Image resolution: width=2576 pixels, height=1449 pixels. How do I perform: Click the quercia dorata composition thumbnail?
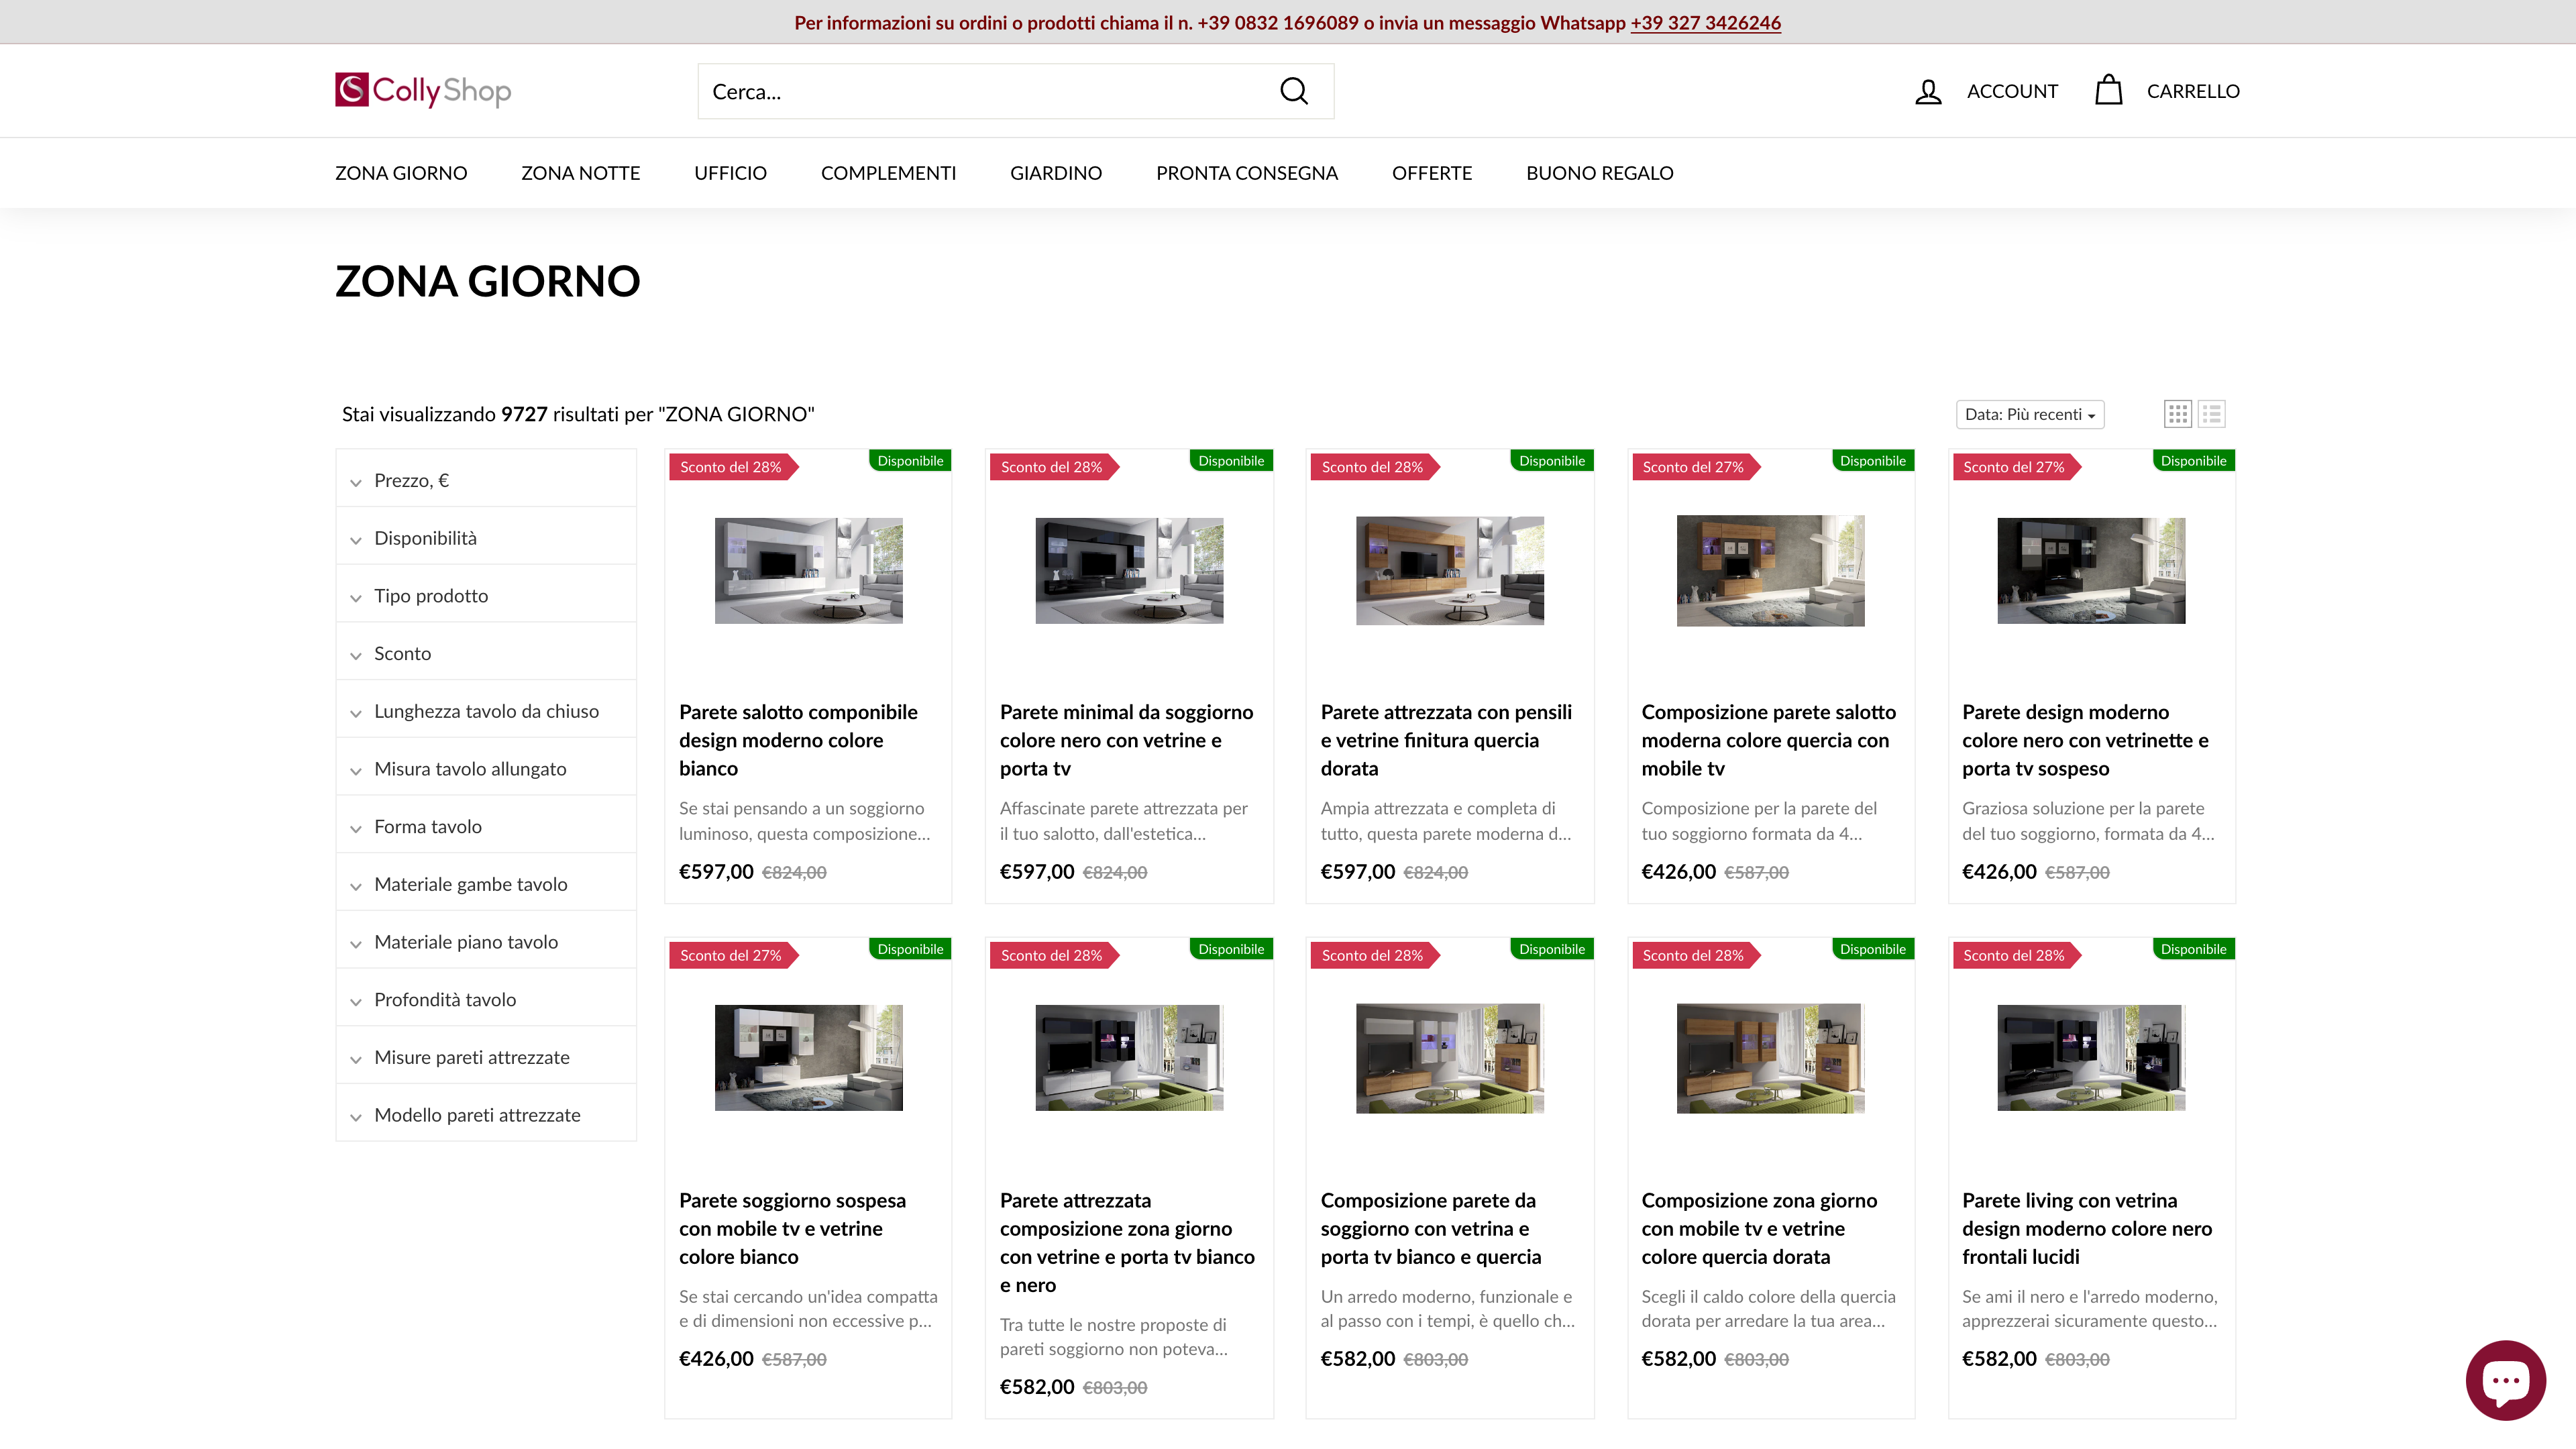click(x=1770, y=1058)
